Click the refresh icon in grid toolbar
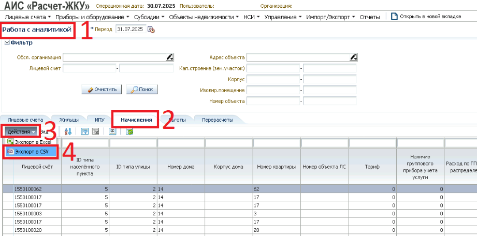Screen dimensions: 477x236 (129, 131)
